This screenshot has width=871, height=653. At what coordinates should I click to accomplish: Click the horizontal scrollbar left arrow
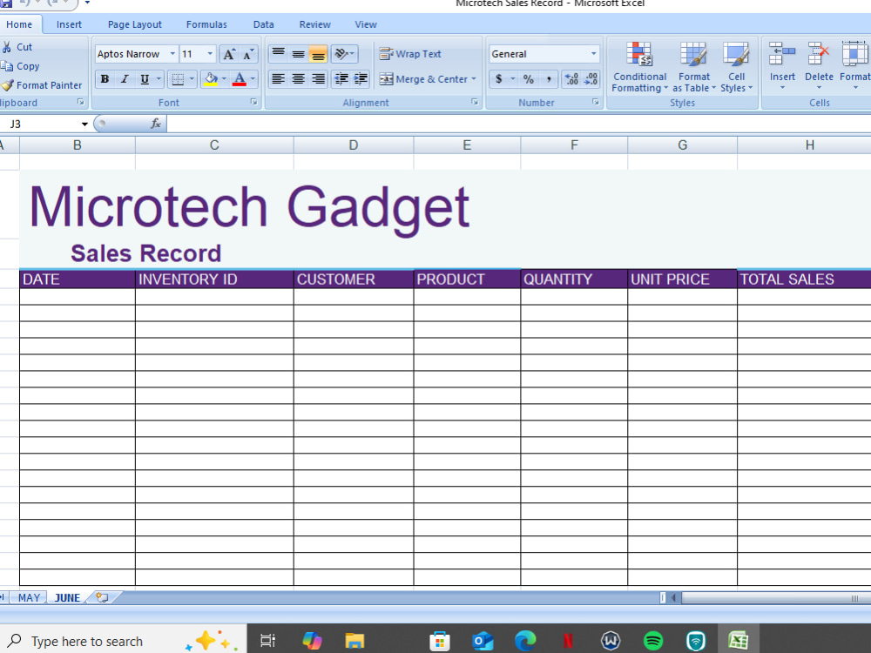pos(673,597)
